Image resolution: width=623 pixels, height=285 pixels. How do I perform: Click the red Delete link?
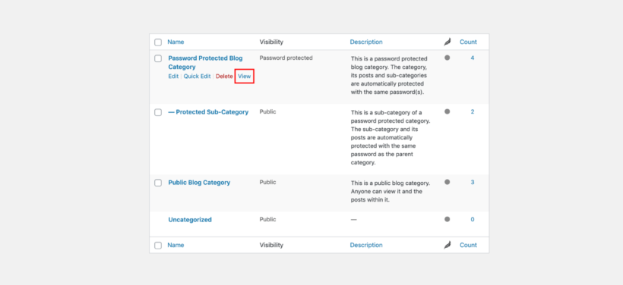[x=224, y=77]
